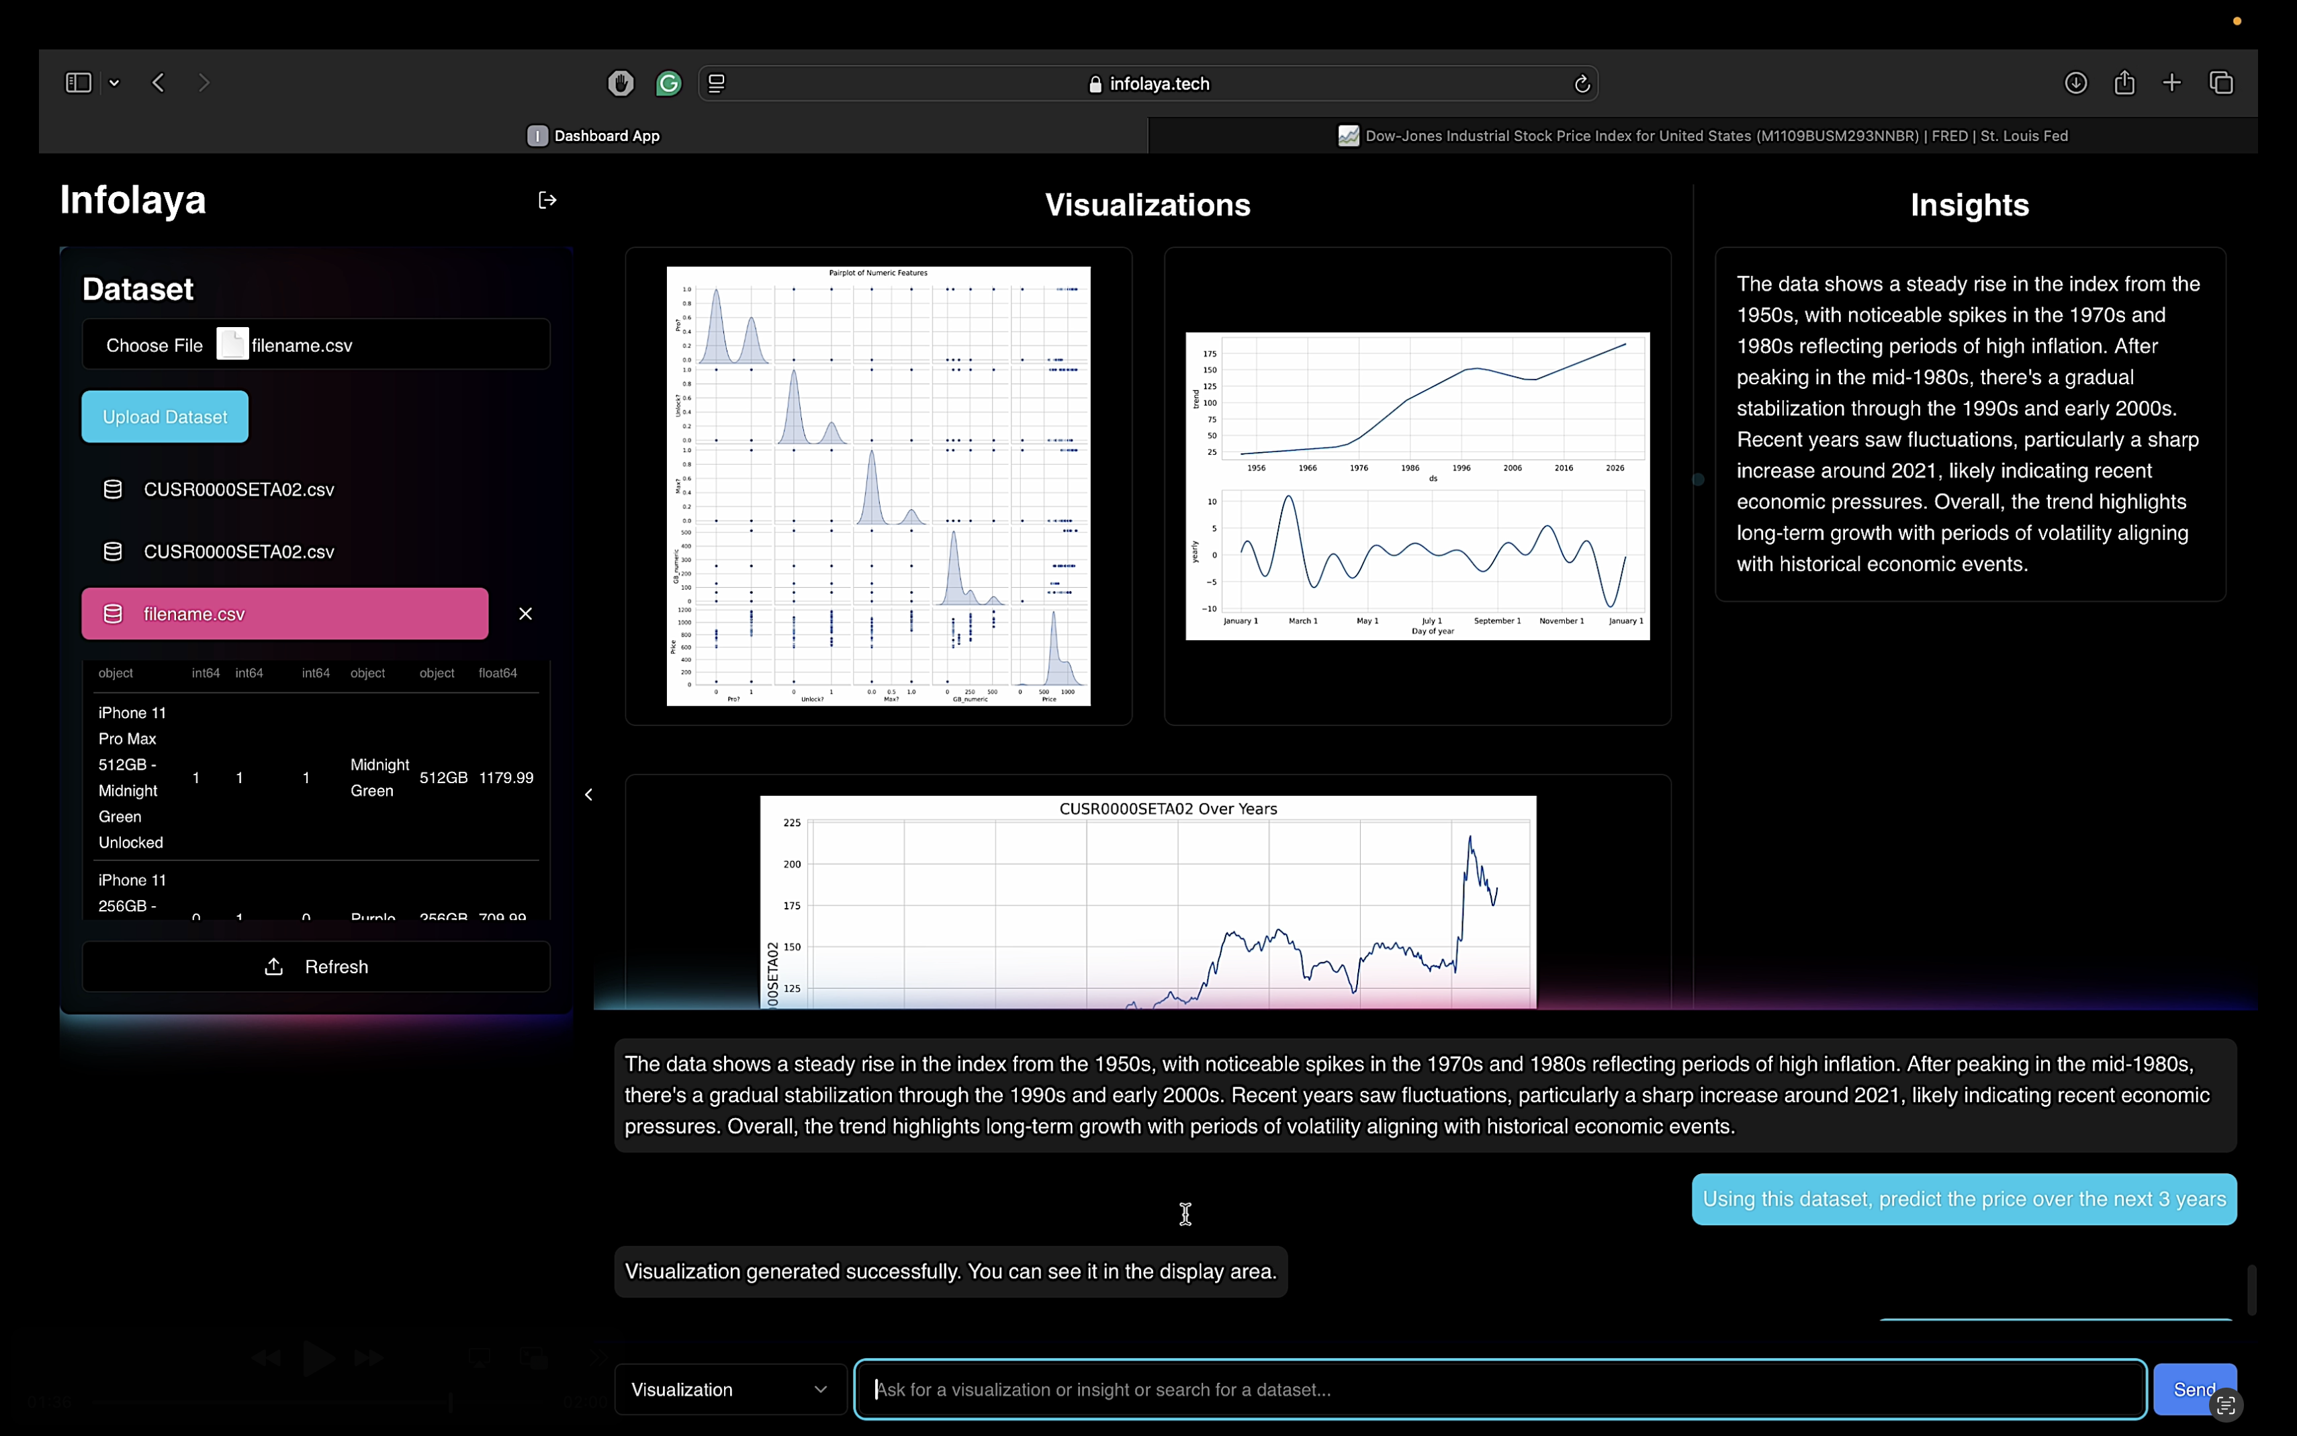Image resolution: width=2297 pixels, height=1436 pixels.
Task: Click the share icon in the browser toolbar
Action: [2124, 83]
